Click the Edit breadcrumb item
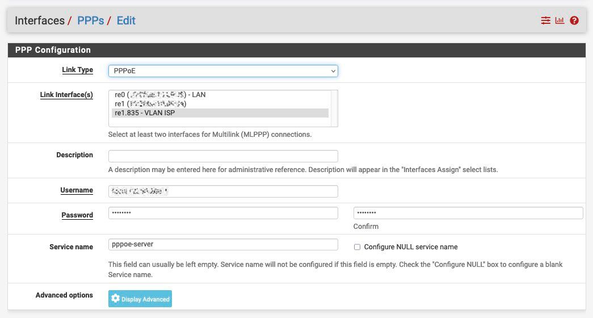 [126, 20]
